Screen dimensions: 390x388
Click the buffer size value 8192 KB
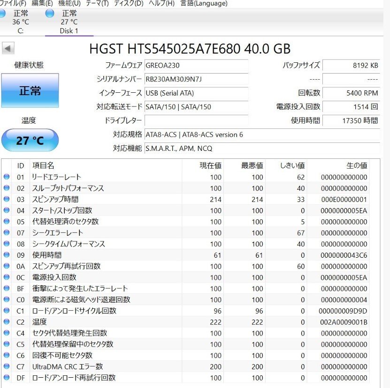click(x=351, y=65)
